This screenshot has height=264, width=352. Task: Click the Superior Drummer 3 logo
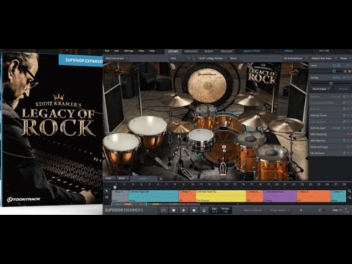tap(124, 210)
